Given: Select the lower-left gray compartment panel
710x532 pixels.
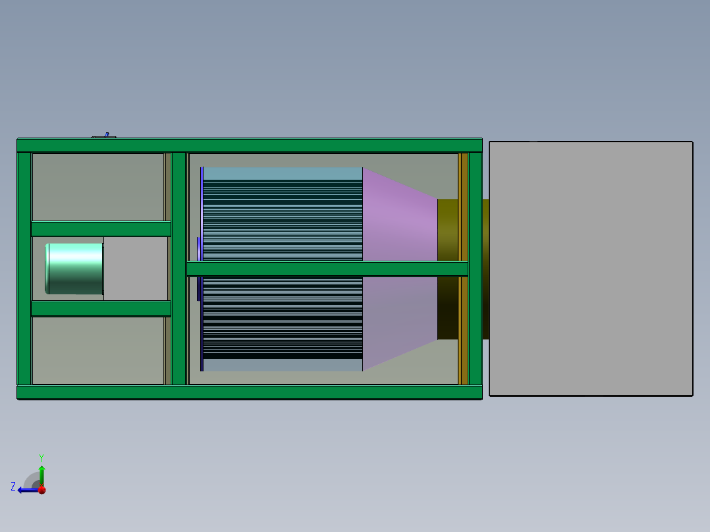Looking at the screenshot, I should point(99,349).
